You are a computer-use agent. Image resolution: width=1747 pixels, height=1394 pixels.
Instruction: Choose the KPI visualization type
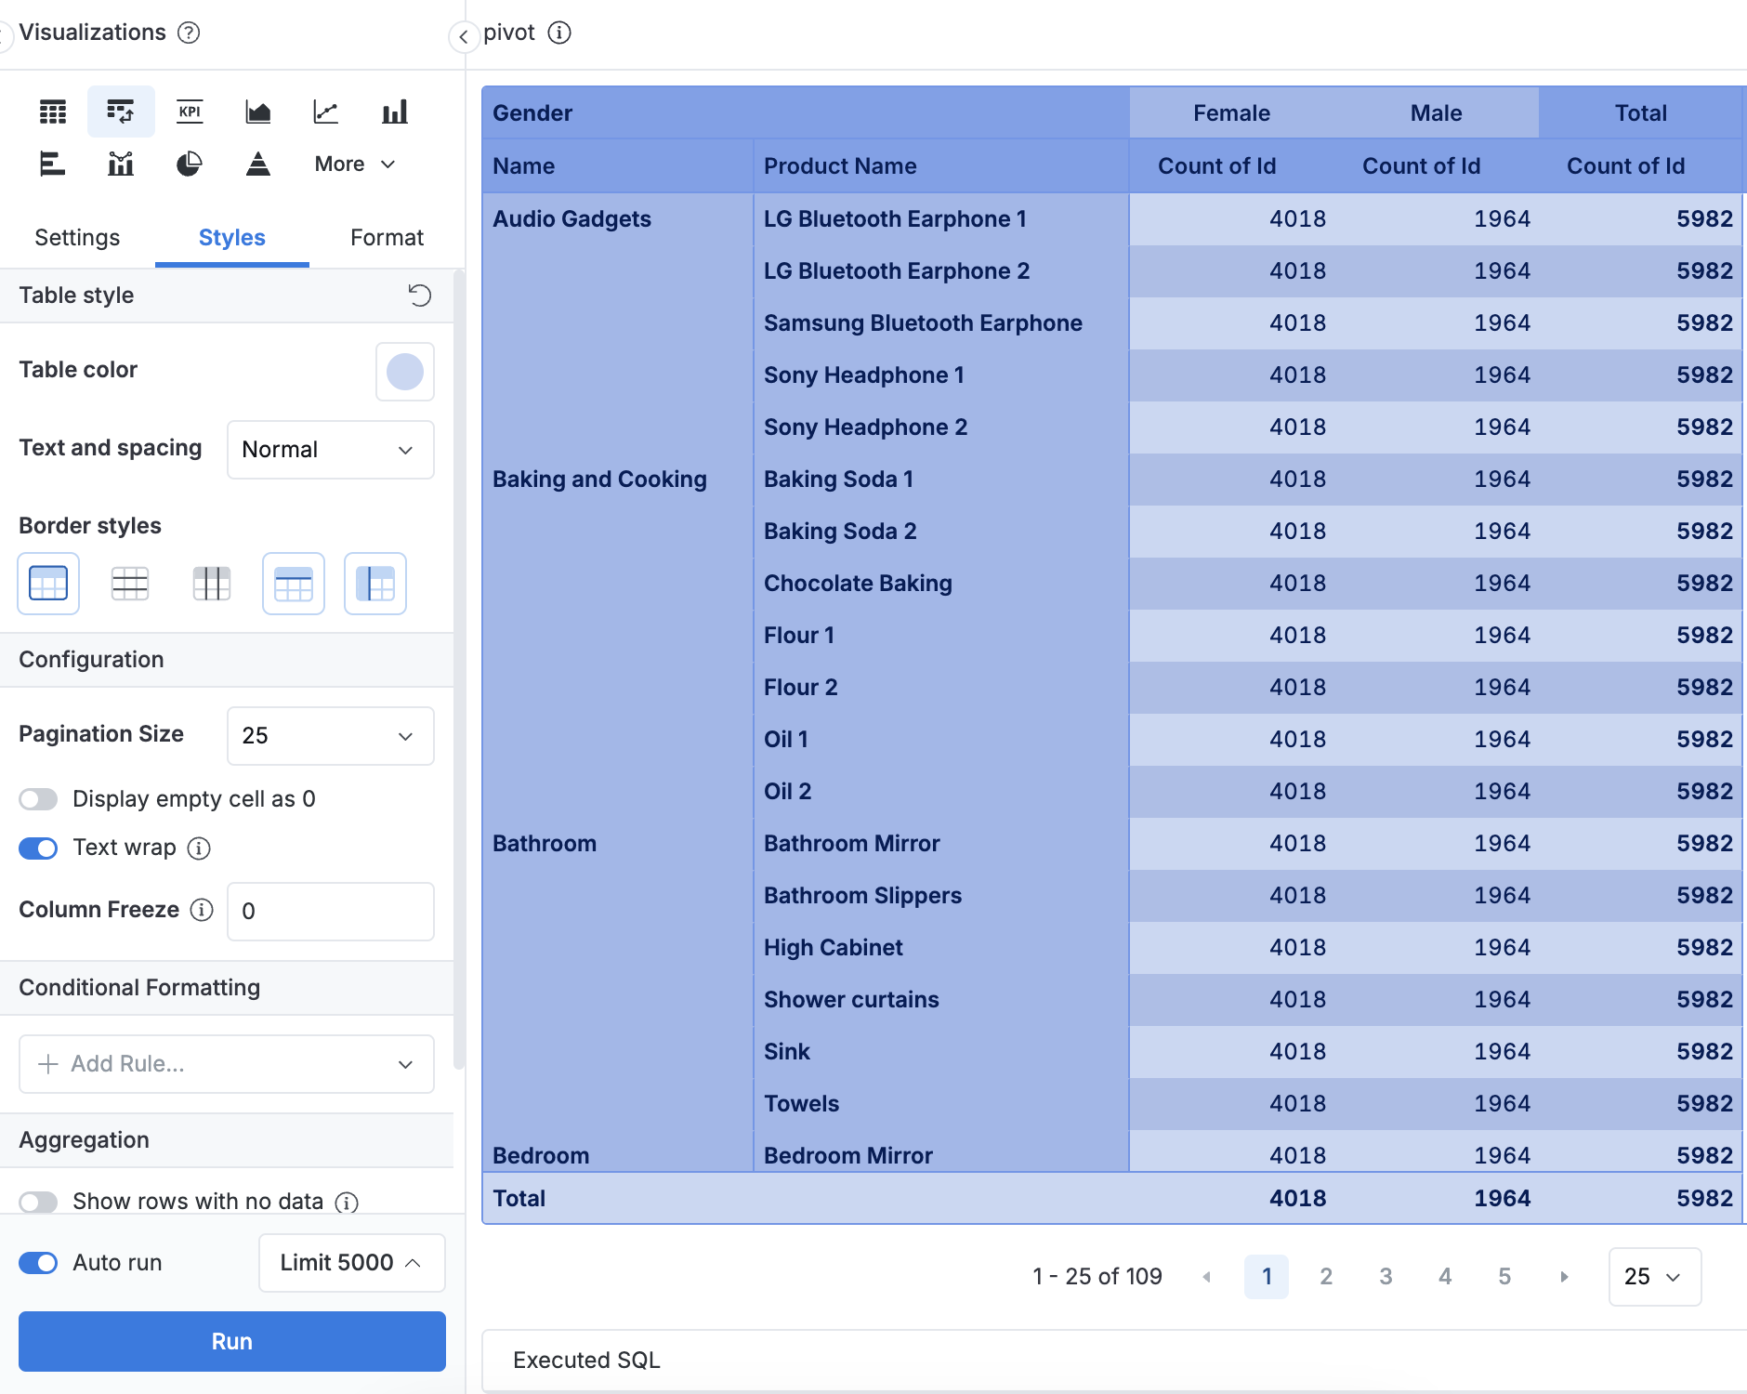[x=190, y=112]
